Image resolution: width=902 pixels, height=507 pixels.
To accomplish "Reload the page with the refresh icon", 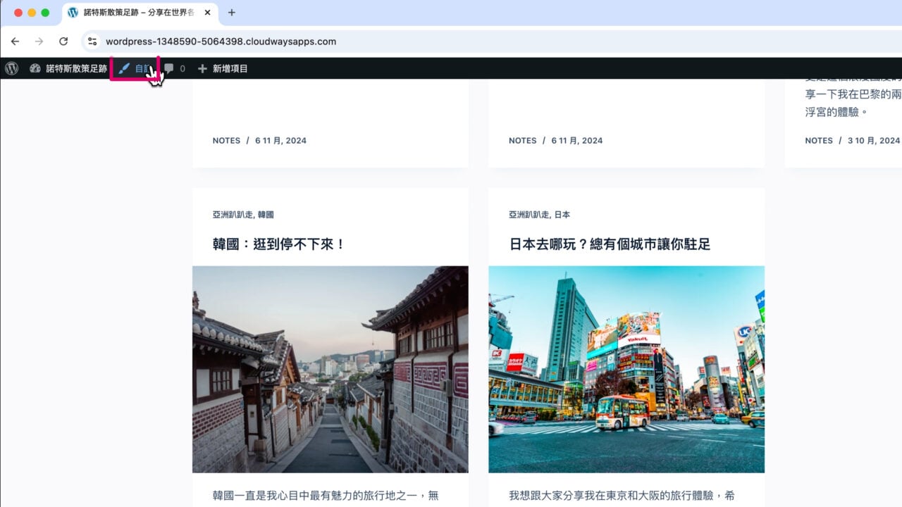I will [x=63, y=42].
